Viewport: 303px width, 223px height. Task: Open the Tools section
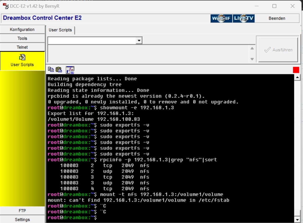[22, 38]
